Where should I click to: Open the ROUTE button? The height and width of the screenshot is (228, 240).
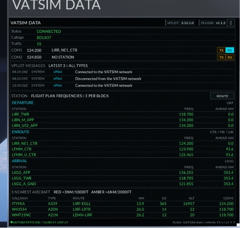pyautogui.click(x=222, y=96)
